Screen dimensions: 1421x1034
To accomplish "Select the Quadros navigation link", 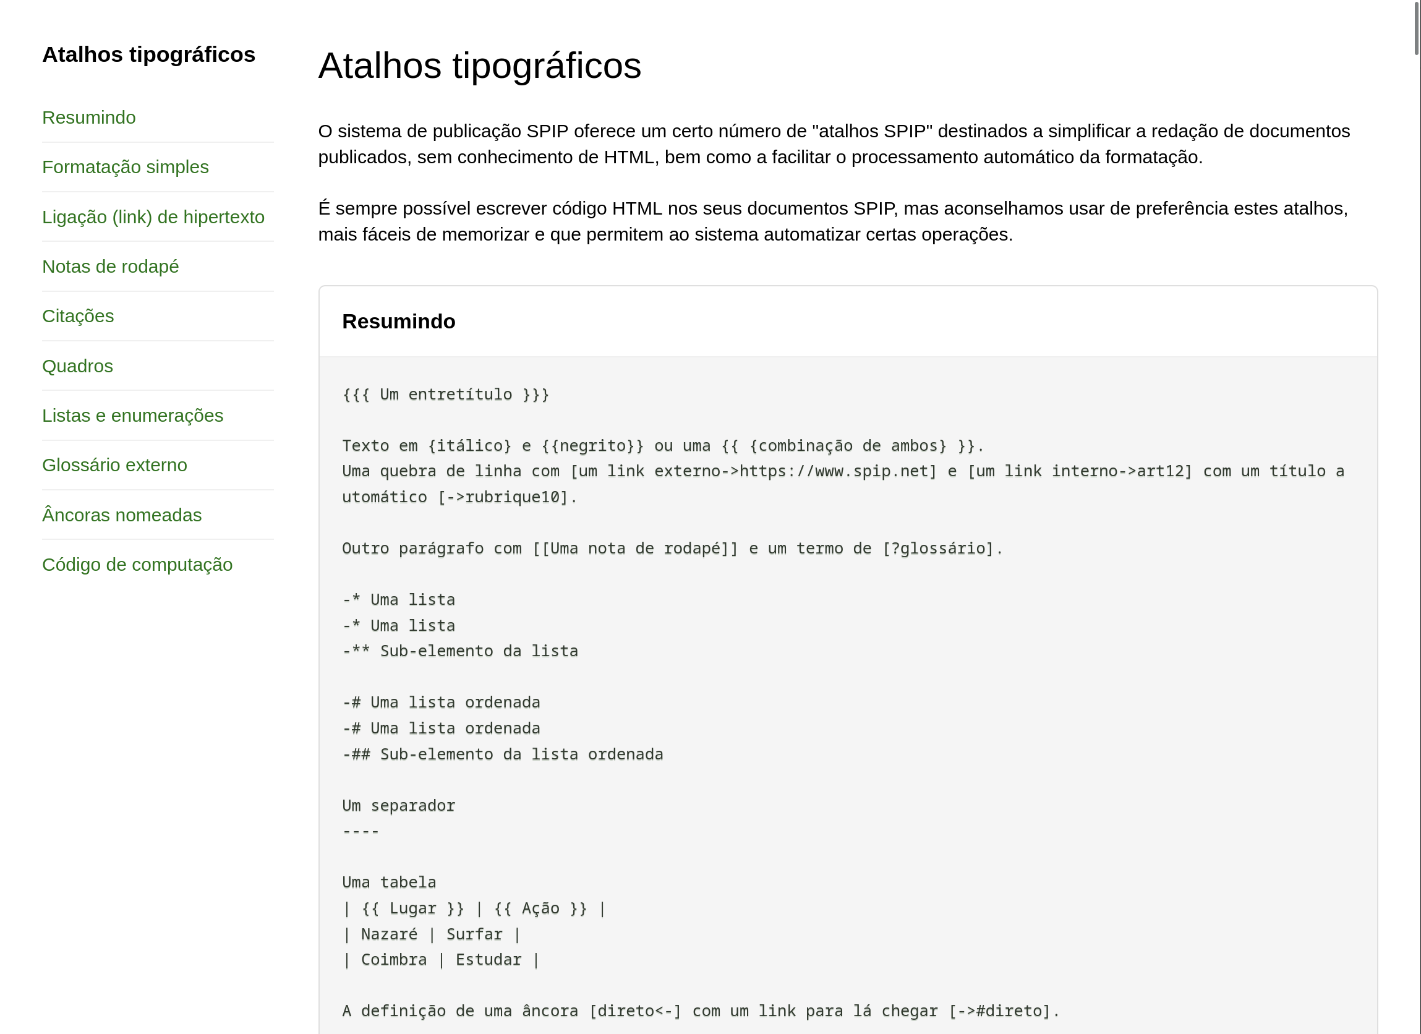I will (77, 366).
